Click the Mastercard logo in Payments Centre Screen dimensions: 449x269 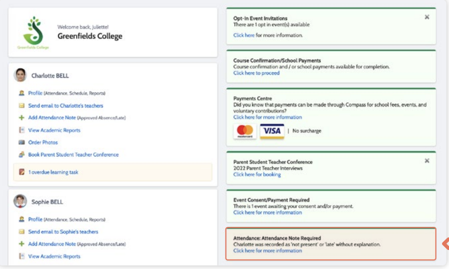(x=245, y=131)
